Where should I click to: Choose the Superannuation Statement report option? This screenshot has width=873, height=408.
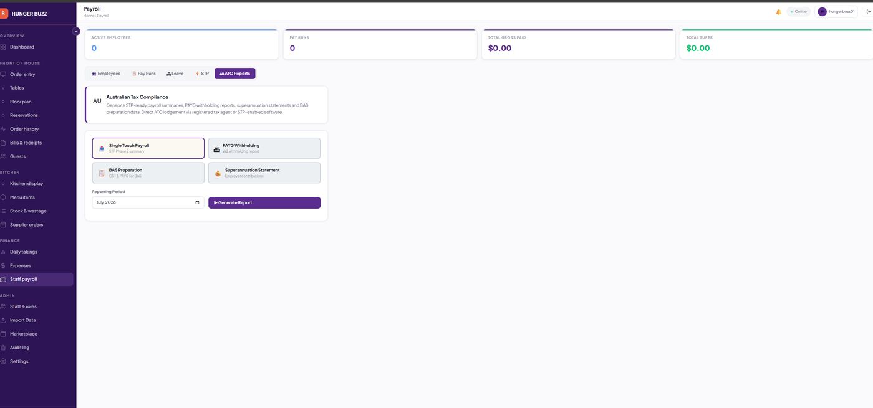(x=264, y=173)
